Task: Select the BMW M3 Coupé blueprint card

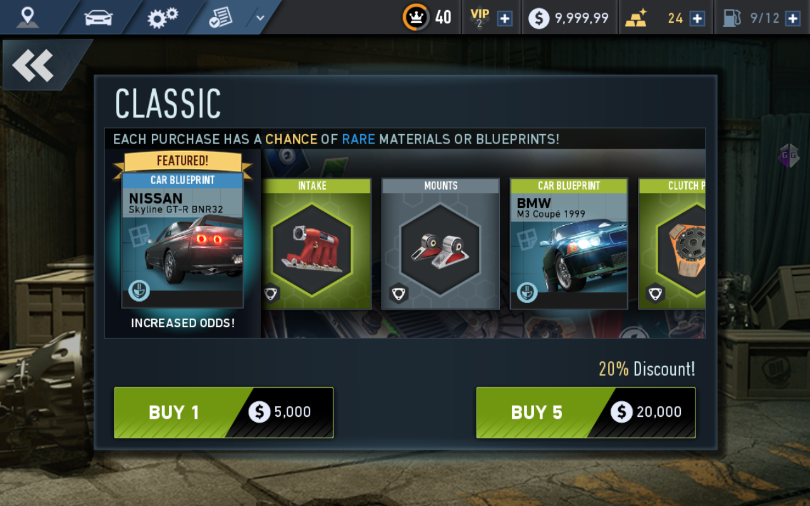Action: (569, 244)
